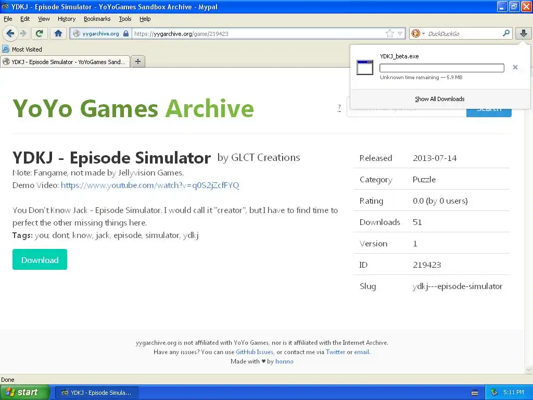Image resolution: width=533 pixels, height=400 pixels.
Task: Open the Twitter contact link
Action: pyautogui.click(x=335, y=352)
